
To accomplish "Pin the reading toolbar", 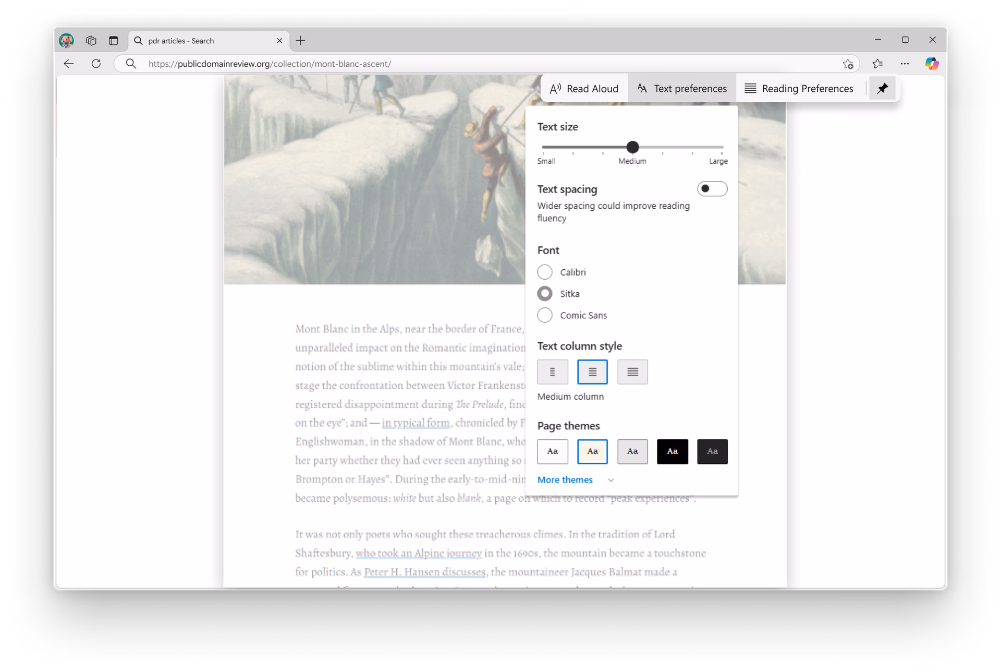I will pyautogui.click(x=882, y=88).
